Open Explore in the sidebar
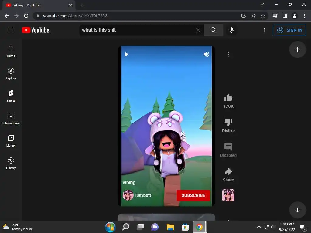 coord(11,74)
